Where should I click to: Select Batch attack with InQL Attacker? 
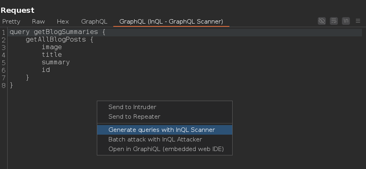pyautogui.click(x=155, y=139)
